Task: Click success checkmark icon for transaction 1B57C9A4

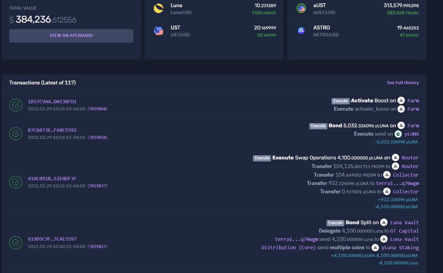Action: (16, 105)
